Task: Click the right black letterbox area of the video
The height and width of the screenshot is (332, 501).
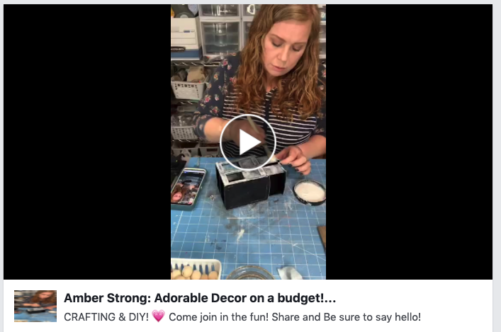Action: tap(409, 142)
